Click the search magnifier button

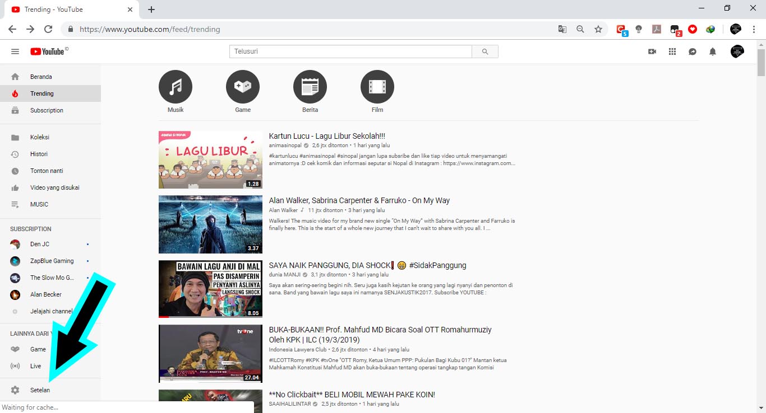click(485, 51)
